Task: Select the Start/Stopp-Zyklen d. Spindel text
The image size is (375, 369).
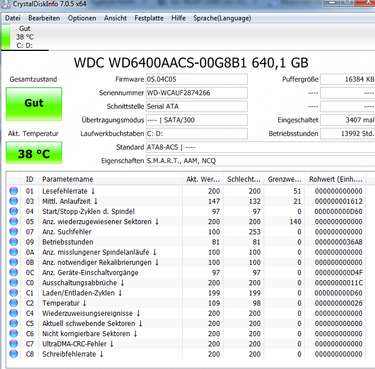Action: [x=88, y=212]
